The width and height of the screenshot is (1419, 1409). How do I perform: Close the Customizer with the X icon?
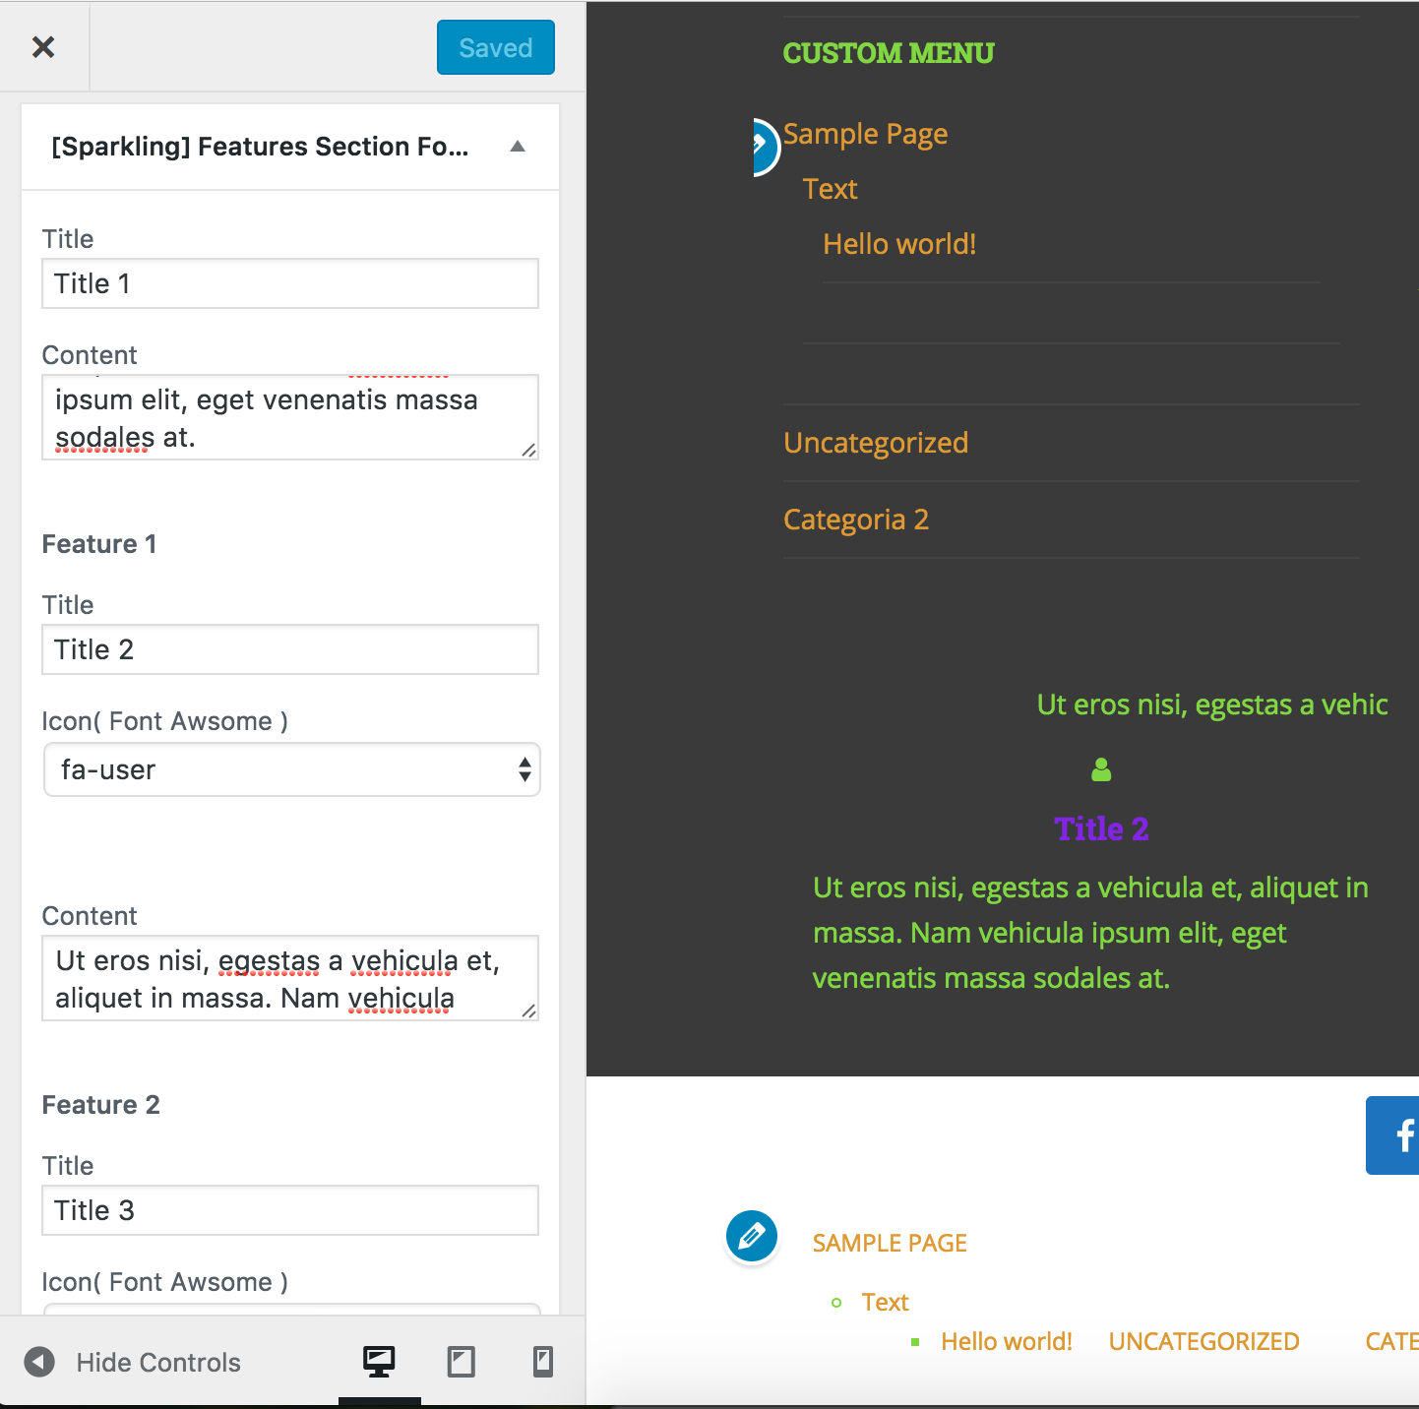[x=43, y=46]
